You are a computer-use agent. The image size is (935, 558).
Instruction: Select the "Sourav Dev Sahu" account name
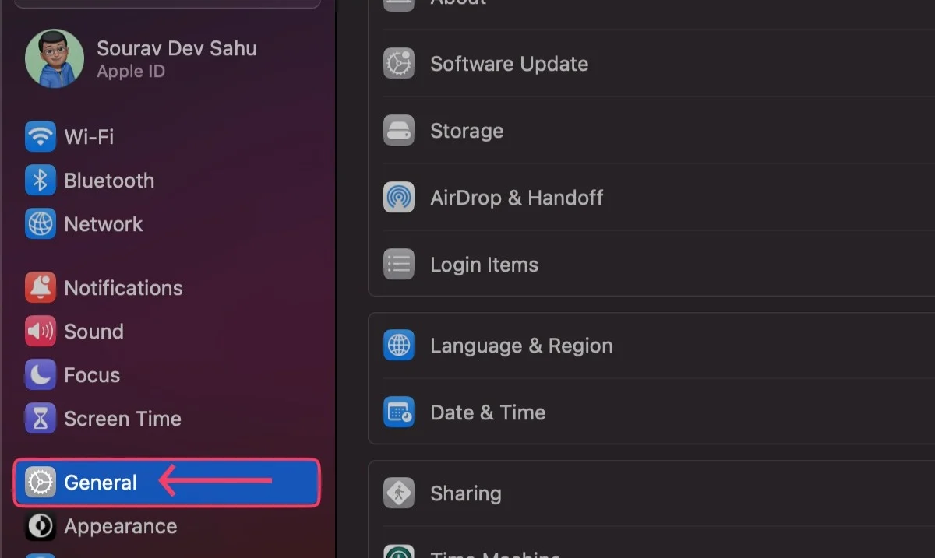[x=177, y=48]
